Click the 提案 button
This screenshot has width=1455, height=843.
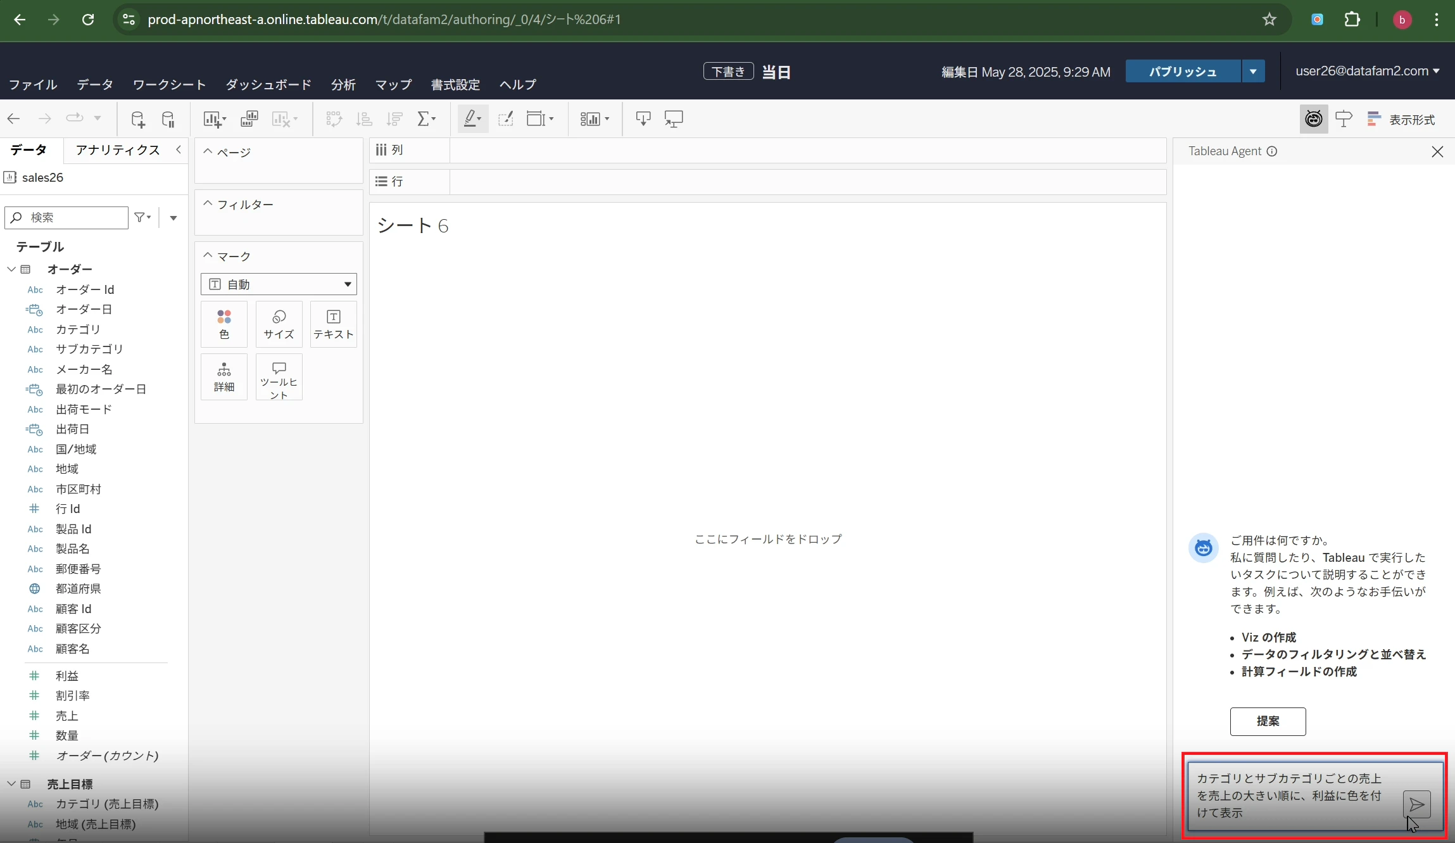[1268, 721]
